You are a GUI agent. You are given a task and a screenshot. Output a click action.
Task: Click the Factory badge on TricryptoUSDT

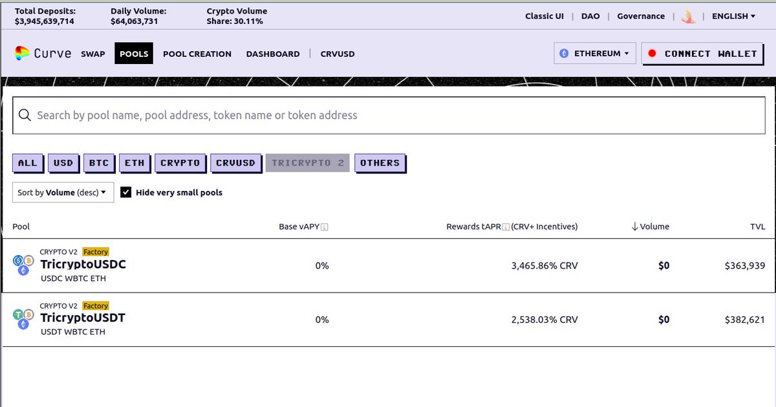pyautogui.click(x=96, y=305)
